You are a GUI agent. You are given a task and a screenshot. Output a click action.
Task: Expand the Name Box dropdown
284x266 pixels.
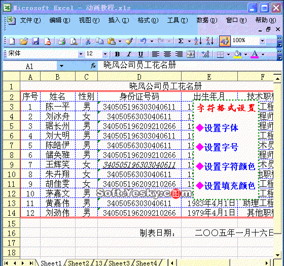coord(61,66)
